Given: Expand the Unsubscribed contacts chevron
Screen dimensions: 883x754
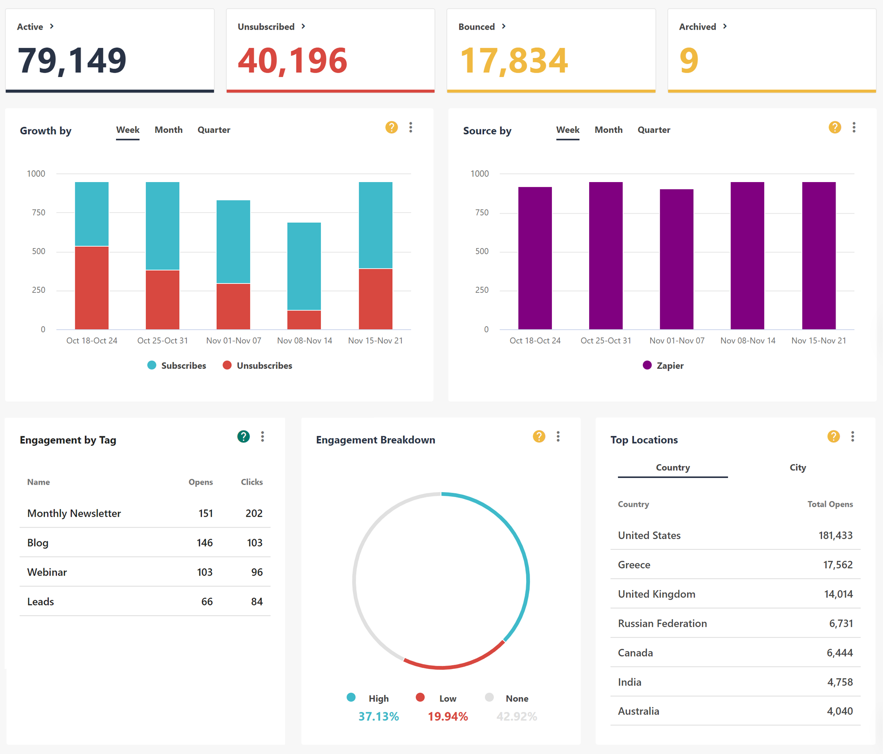Looking at the screenshot, I should click(x=303, y=27).
